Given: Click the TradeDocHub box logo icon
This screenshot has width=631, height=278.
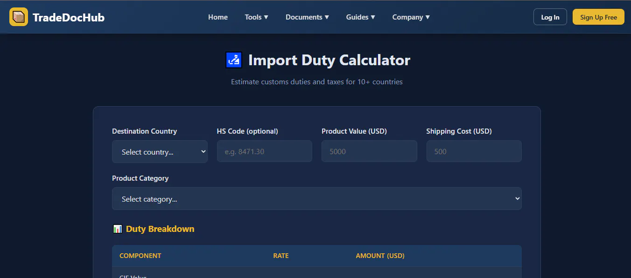Looking at the screenshot, I should point(19,17).
